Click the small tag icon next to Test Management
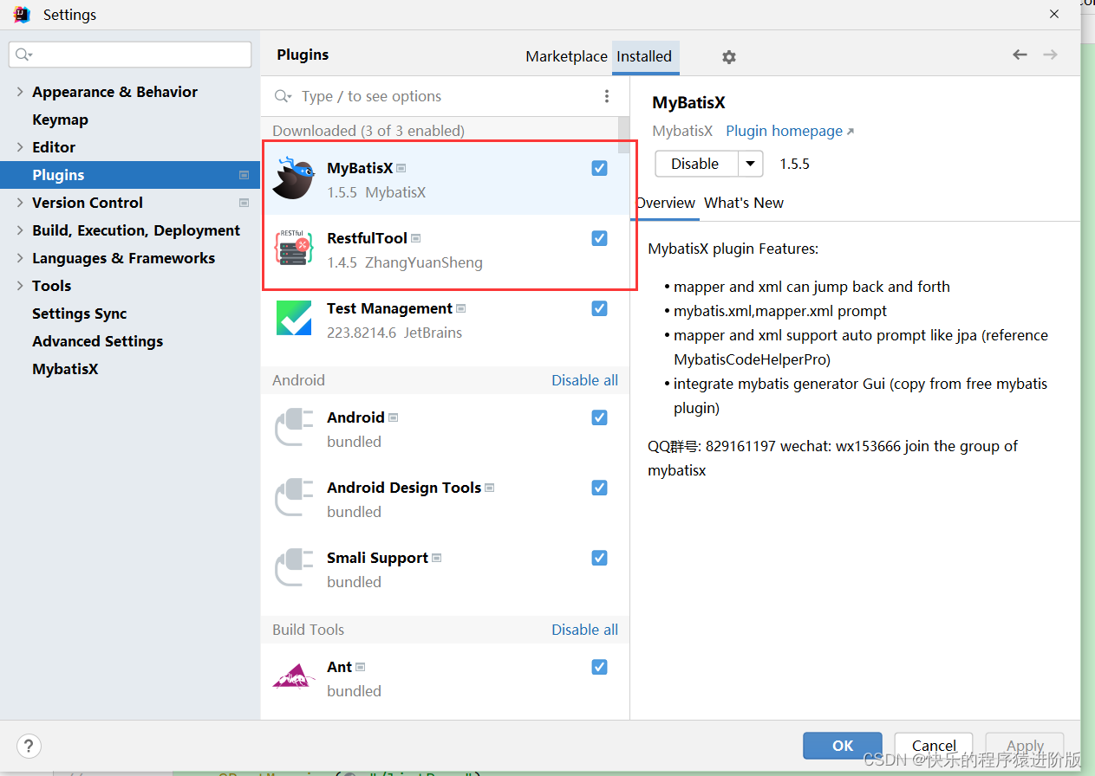This screenshot has height=776, width=1095. [461, 308]
